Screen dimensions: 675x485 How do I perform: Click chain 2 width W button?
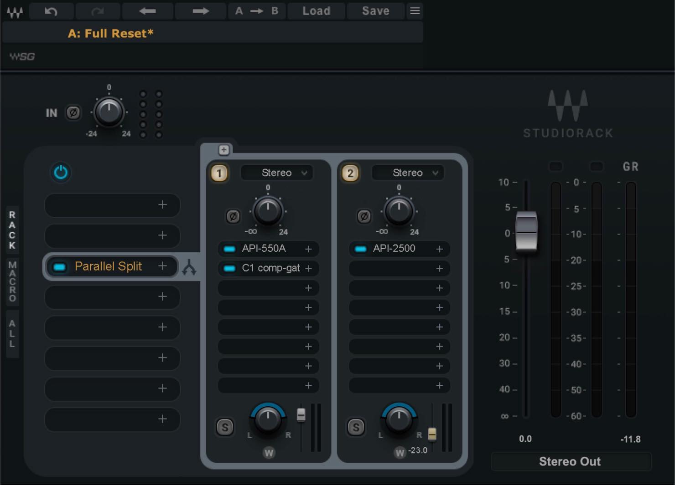tap(400, 453)
